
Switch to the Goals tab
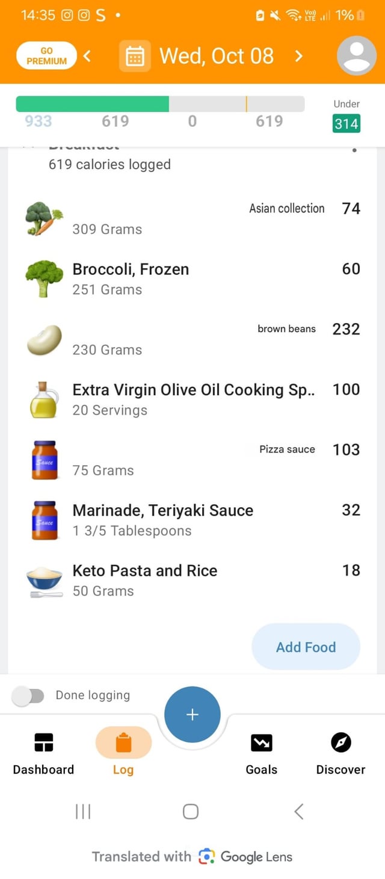point(262,752)
